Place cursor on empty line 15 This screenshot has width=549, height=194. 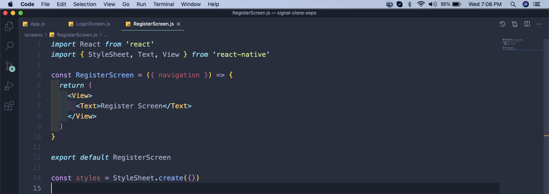[274, 188]
